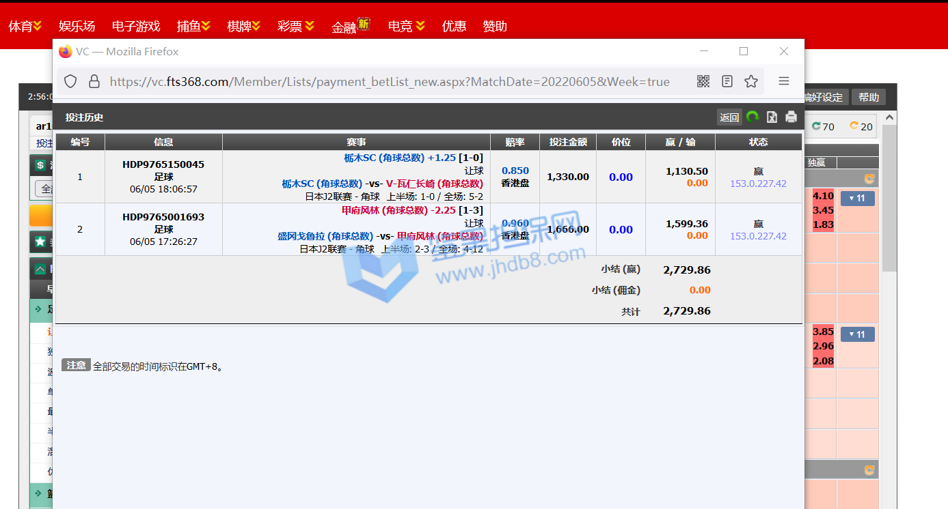Expand the first ▼ 11 more-bets button
Viewport: 948px width, 509px height.
click(857, 199)
